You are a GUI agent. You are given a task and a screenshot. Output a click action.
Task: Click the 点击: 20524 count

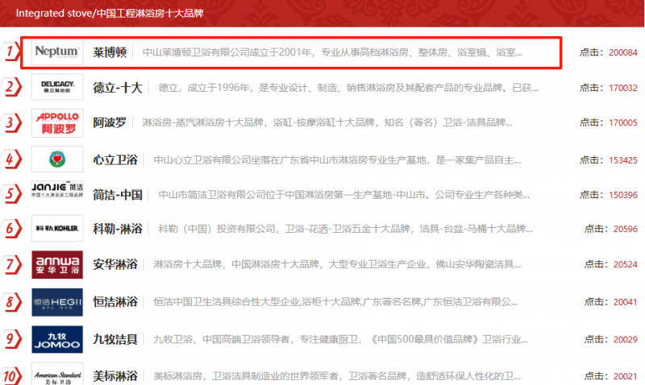[611, 264]
